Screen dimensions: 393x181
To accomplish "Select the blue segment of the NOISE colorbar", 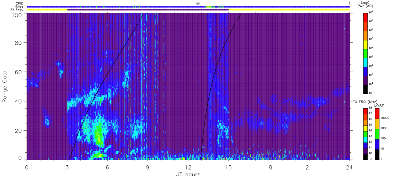I will point(377,144).
